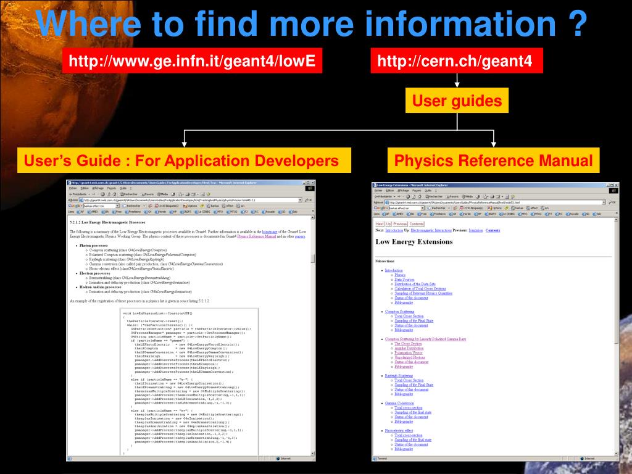Click the Contents navigation button
The image size is (632, 474).
417,223
